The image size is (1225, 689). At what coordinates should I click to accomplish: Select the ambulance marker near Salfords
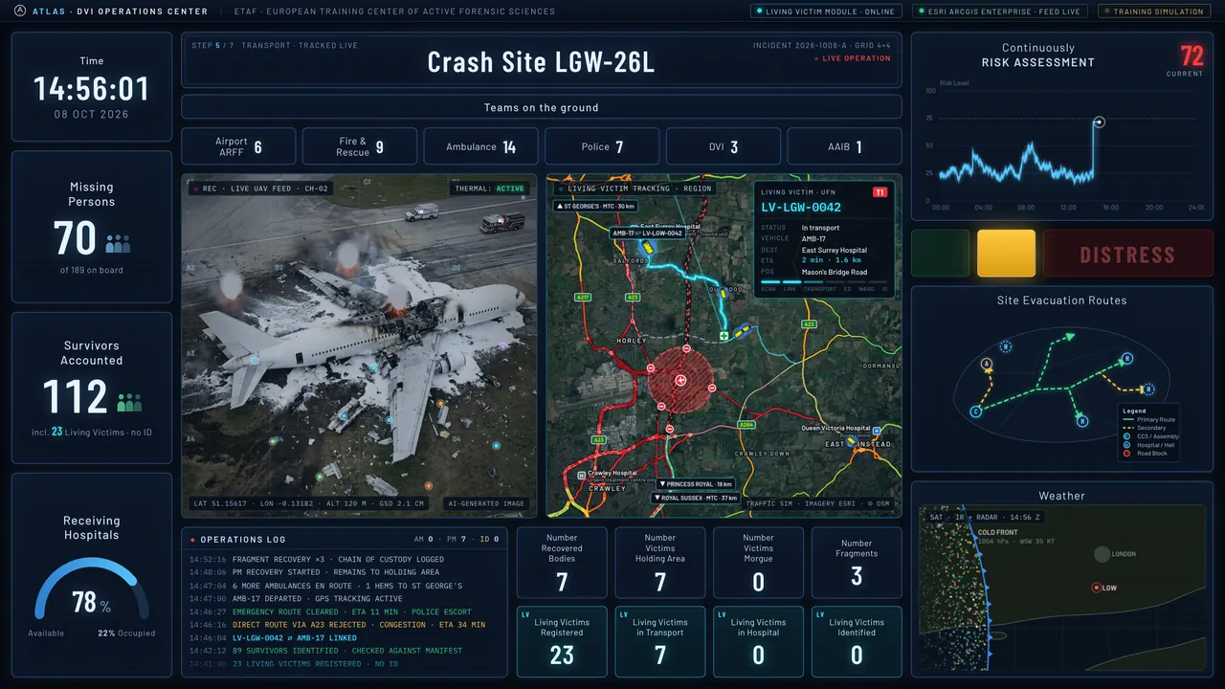pyautogui.click(x=647, y=246)
